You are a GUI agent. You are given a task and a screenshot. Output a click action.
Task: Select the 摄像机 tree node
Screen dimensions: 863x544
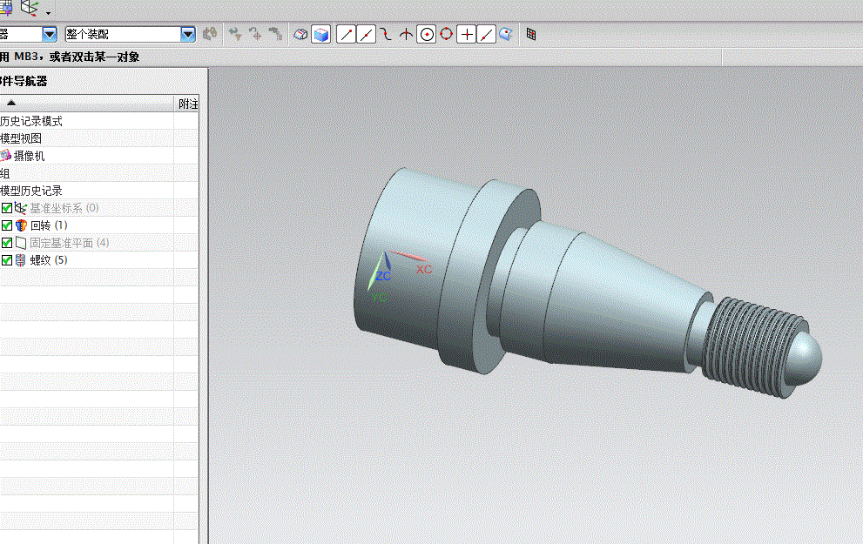(x=29, y=156)
